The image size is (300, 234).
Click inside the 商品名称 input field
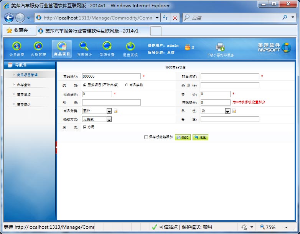(x=229, y=76)
